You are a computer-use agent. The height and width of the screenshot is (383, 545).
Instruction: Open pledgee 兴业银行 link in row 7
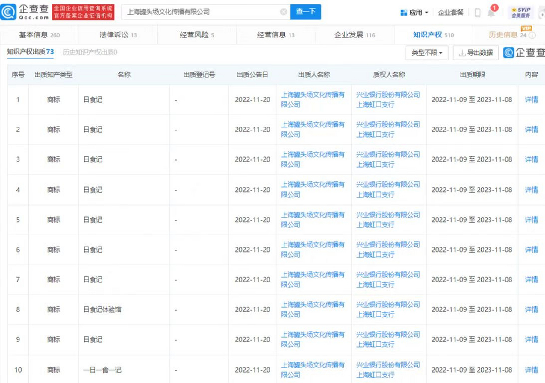pyautogui.click(x=388, y=279)
